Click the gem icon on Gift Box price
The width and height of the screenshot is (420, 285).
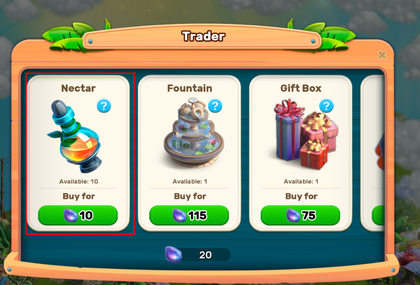[x=293, y=215]
